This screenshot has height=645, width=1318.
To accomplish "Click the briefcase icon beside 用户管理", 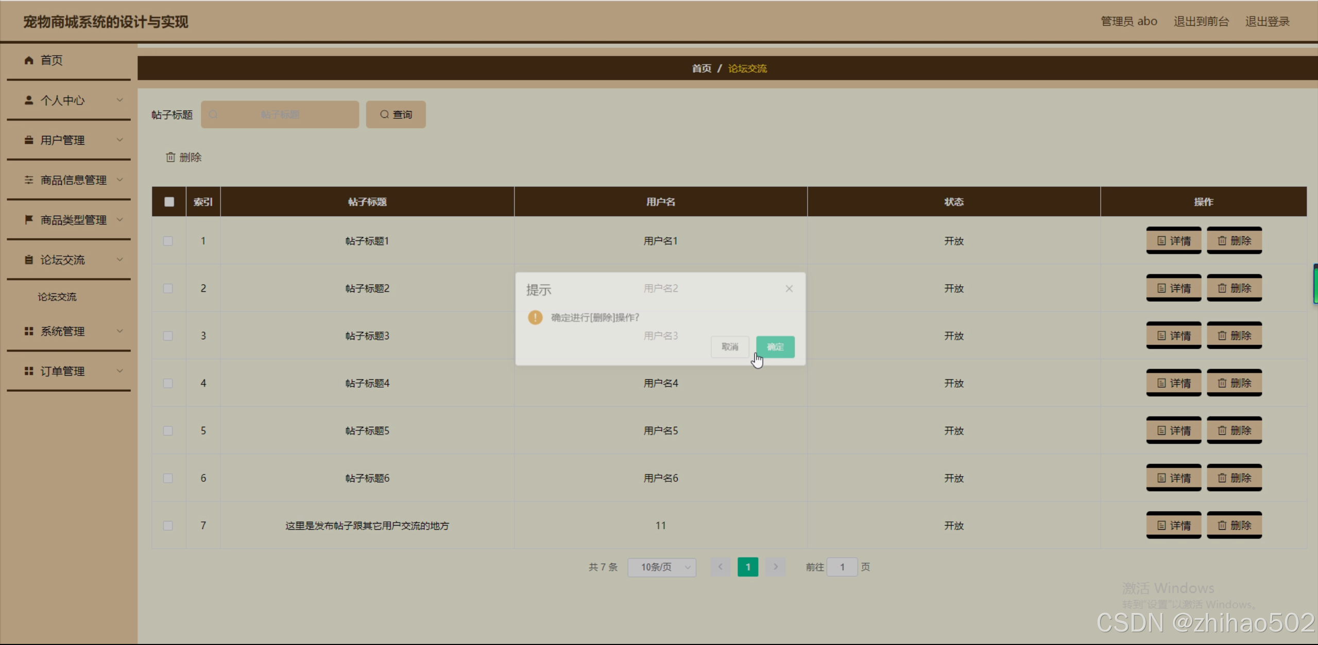I will [x=29, y=140].
